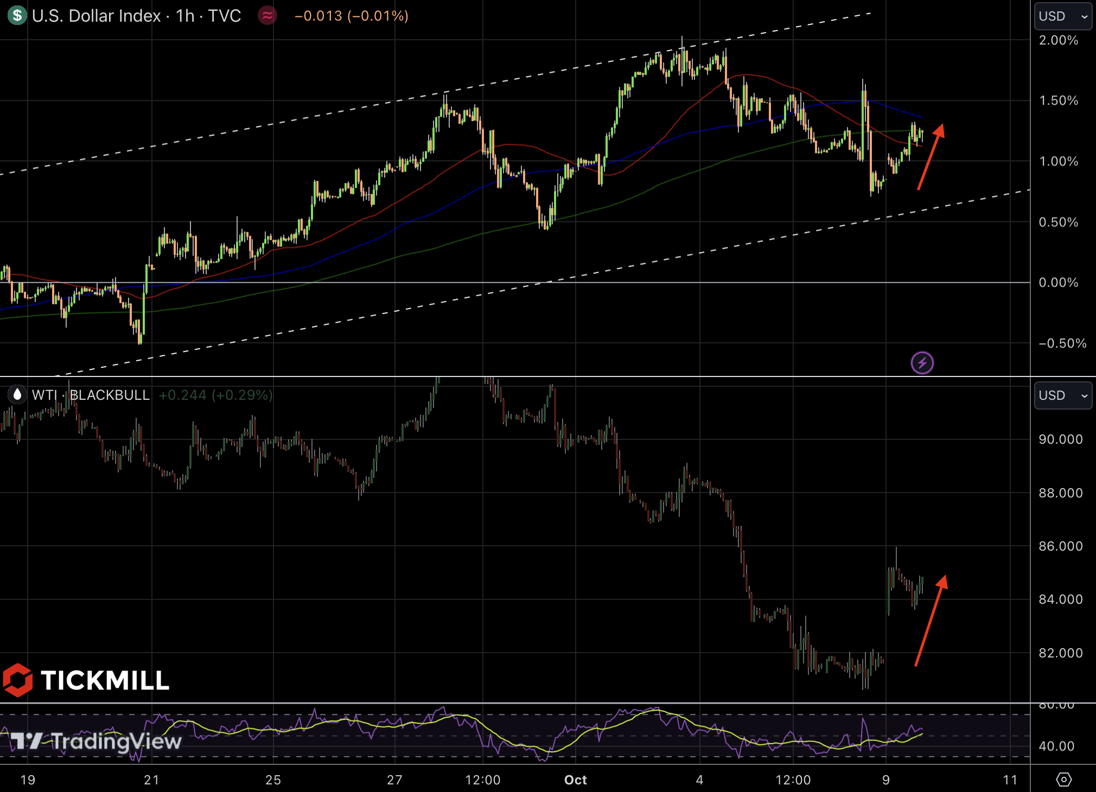Open chart settings gear in bottom-right corner
Image resolution: width=1096 pixels, height=792 pixels.
(1063, 780)
